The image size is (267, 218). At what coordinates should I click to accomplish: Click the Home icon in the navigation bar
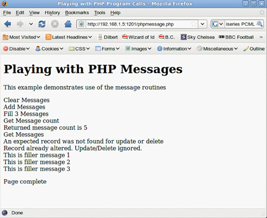click(68, 24)
